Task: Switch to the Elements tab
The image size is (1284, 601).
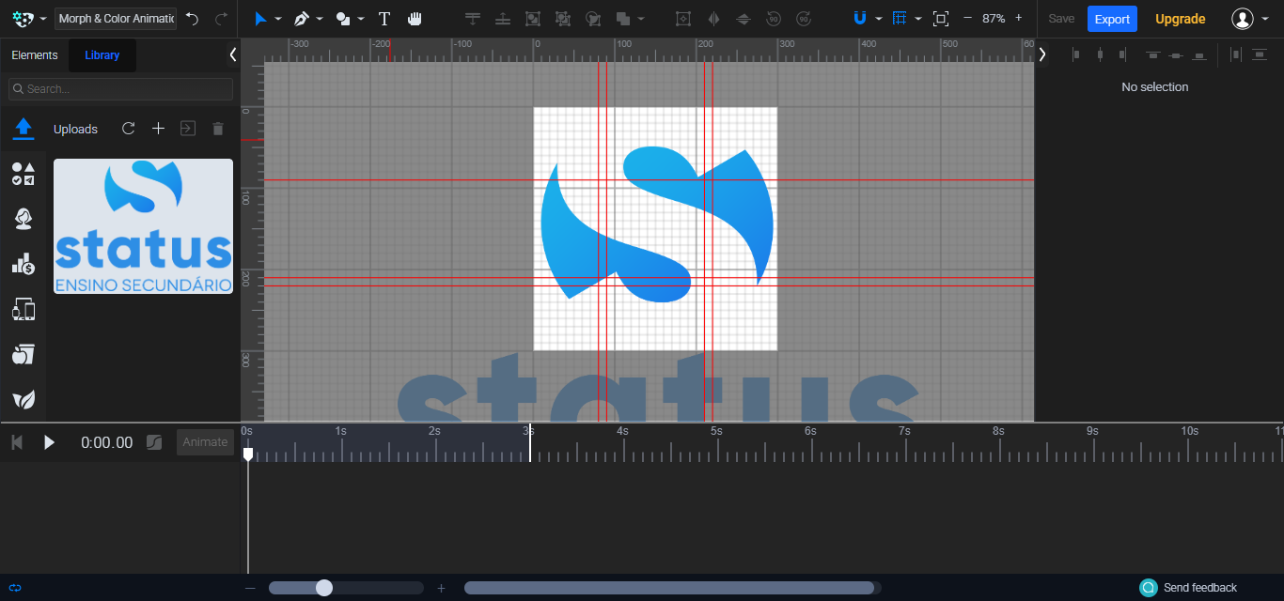Action: 34,54
